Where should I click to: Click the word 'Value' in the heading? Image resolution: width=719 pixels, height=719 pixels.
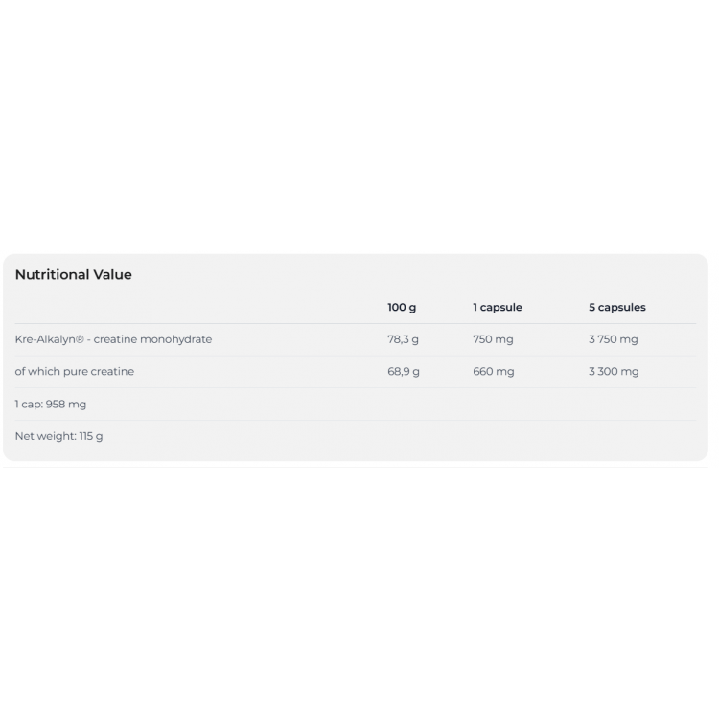click(112, 275)
